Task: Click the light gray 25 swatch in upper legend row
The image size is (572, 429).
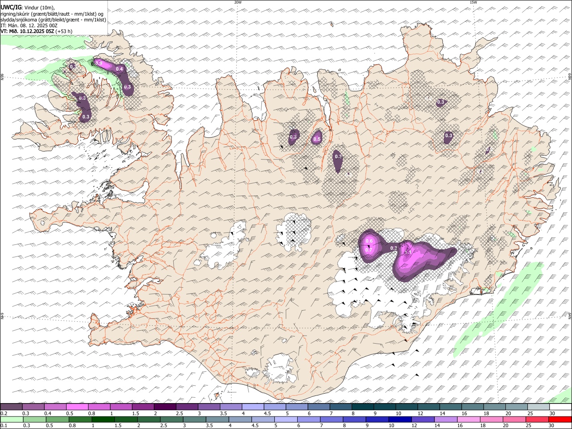Action: [x=538, y=407]
